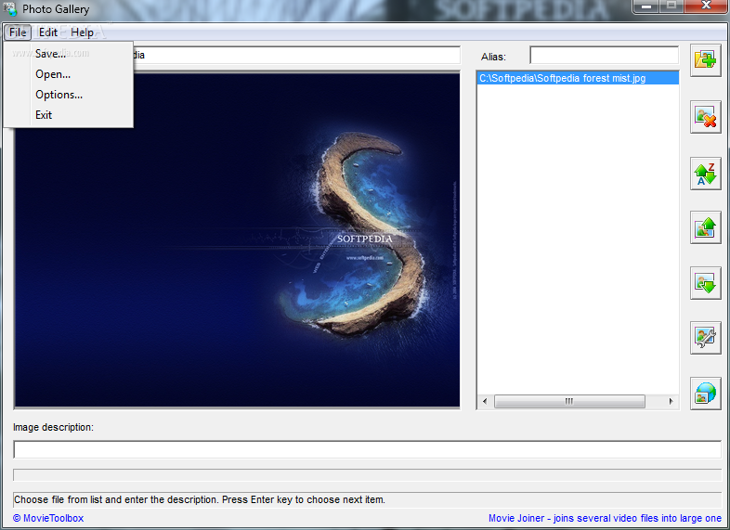Click the empty progress bar below description
The image size is (730, 530).
point(368,475)
